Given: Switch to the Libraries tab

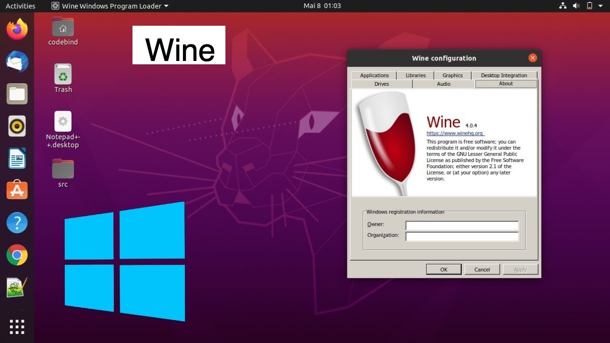Looking at the screenshot, I should coord(416,75).
